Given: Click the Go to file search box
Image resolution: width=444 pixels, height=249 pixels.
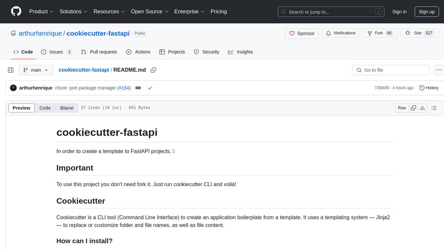Looking at the screenshot, I should pyautogui.click(x=391, y=70).
